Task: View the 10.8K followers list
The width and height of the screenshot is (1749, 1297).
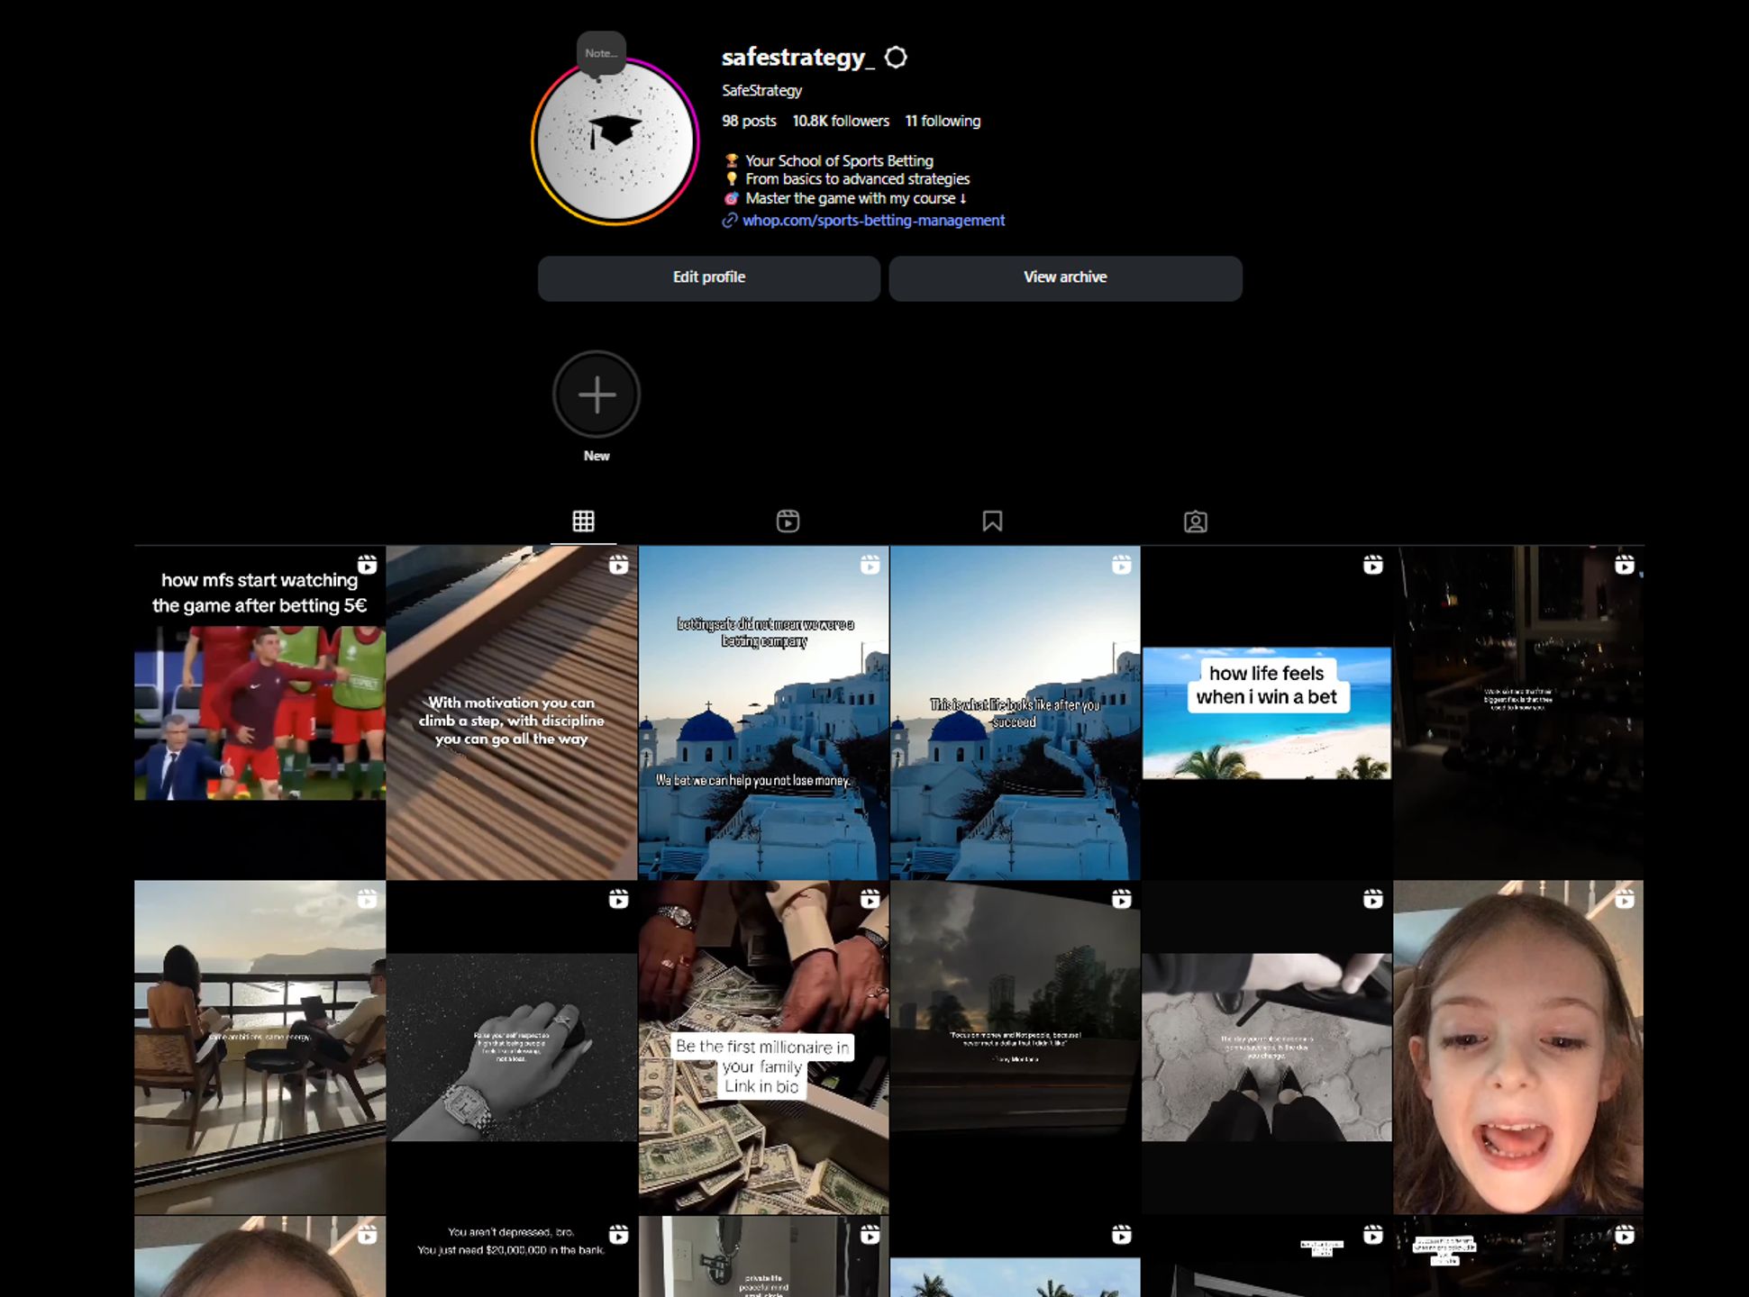Action: pyautogui.click(x=841, y=121)
